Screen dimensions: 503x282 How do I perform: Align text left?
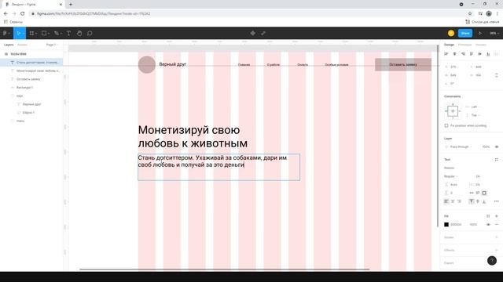pyautogui.click(x=446, y=201)
